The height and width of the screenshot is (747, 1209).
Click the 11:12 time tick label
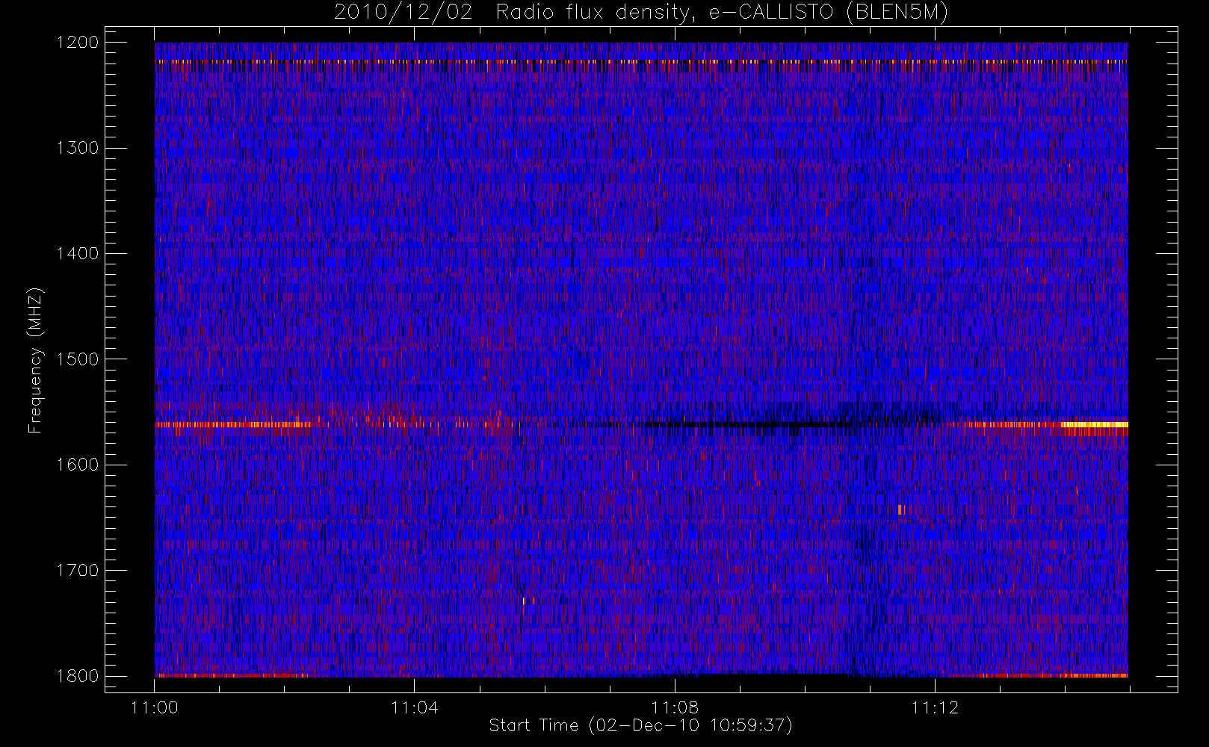click(936, 707)
